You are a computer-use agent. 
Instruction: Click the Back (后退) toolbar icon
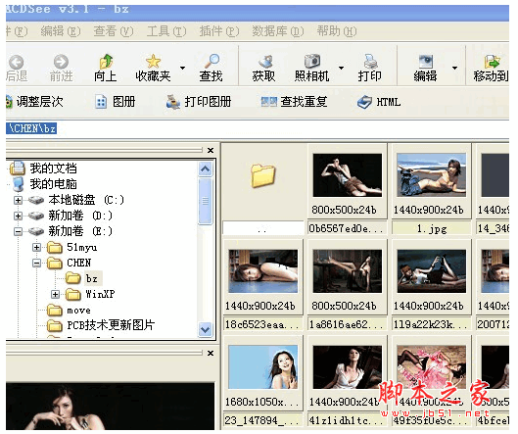point(17,62)
